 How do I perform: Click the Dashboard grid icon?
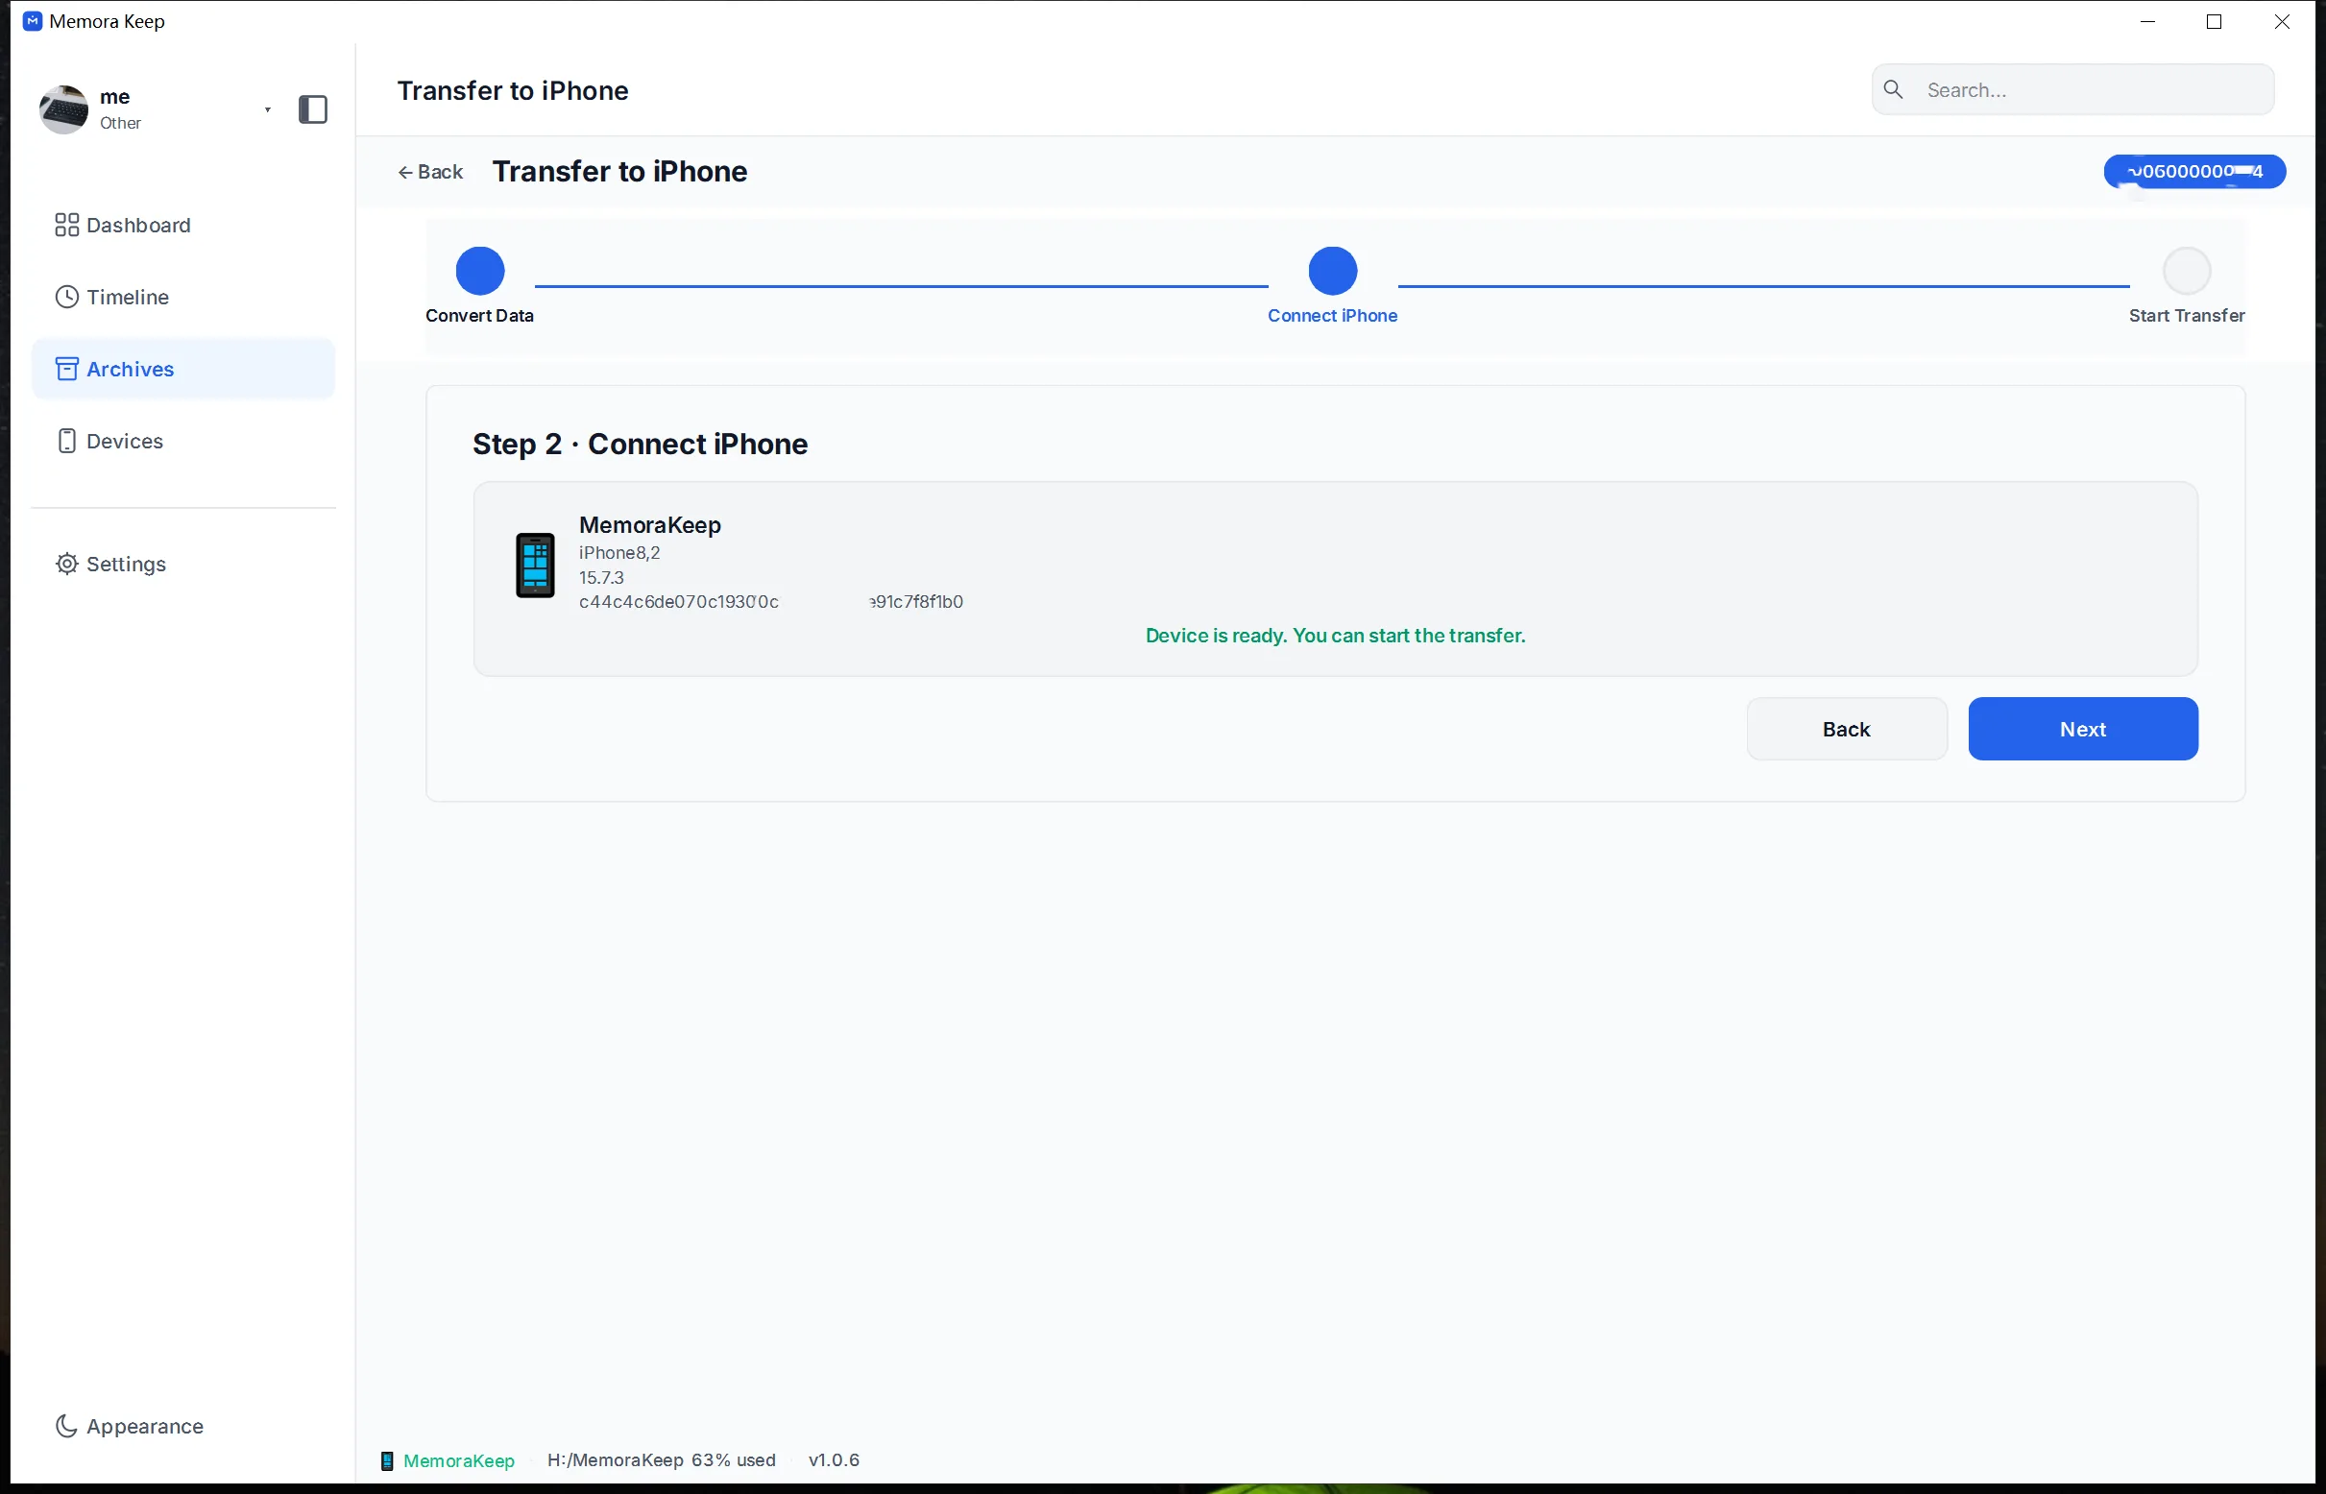click(67, 225)
